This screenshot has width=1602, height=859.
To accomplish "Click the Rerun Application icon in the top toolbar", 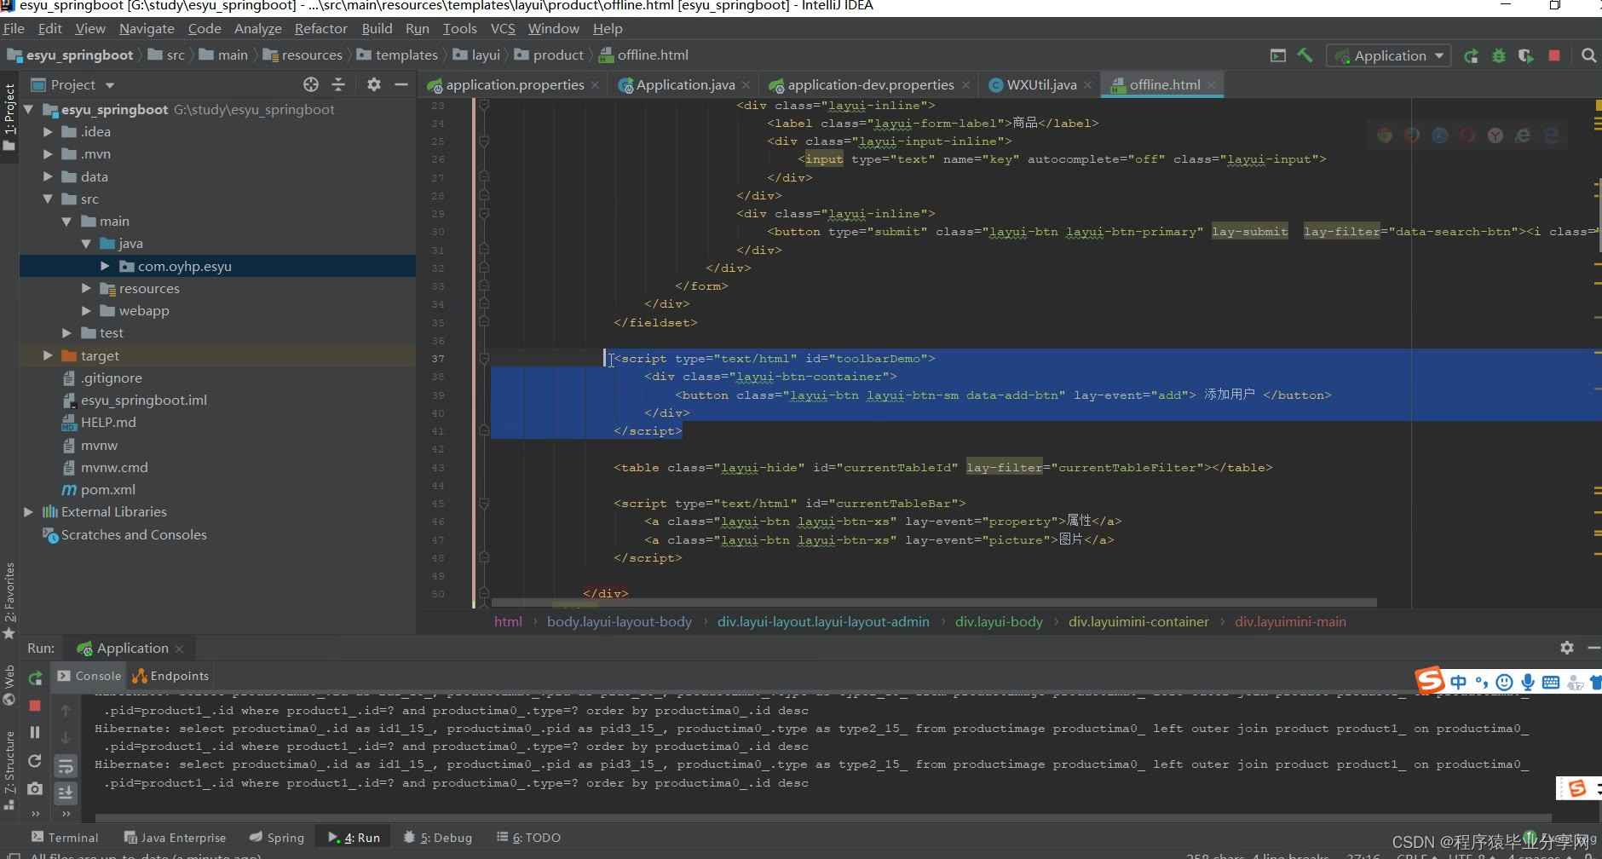I will pyautogui.click(x=1471, y=55).
